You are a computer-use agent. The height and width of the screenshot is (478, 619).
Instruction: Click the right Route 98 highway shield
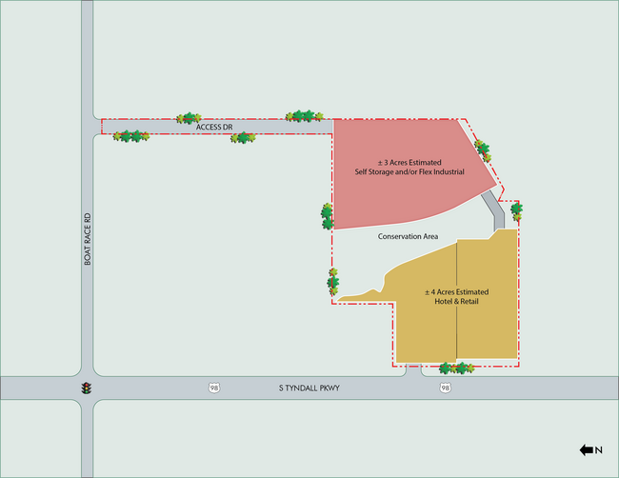click(x=446, y=388)
